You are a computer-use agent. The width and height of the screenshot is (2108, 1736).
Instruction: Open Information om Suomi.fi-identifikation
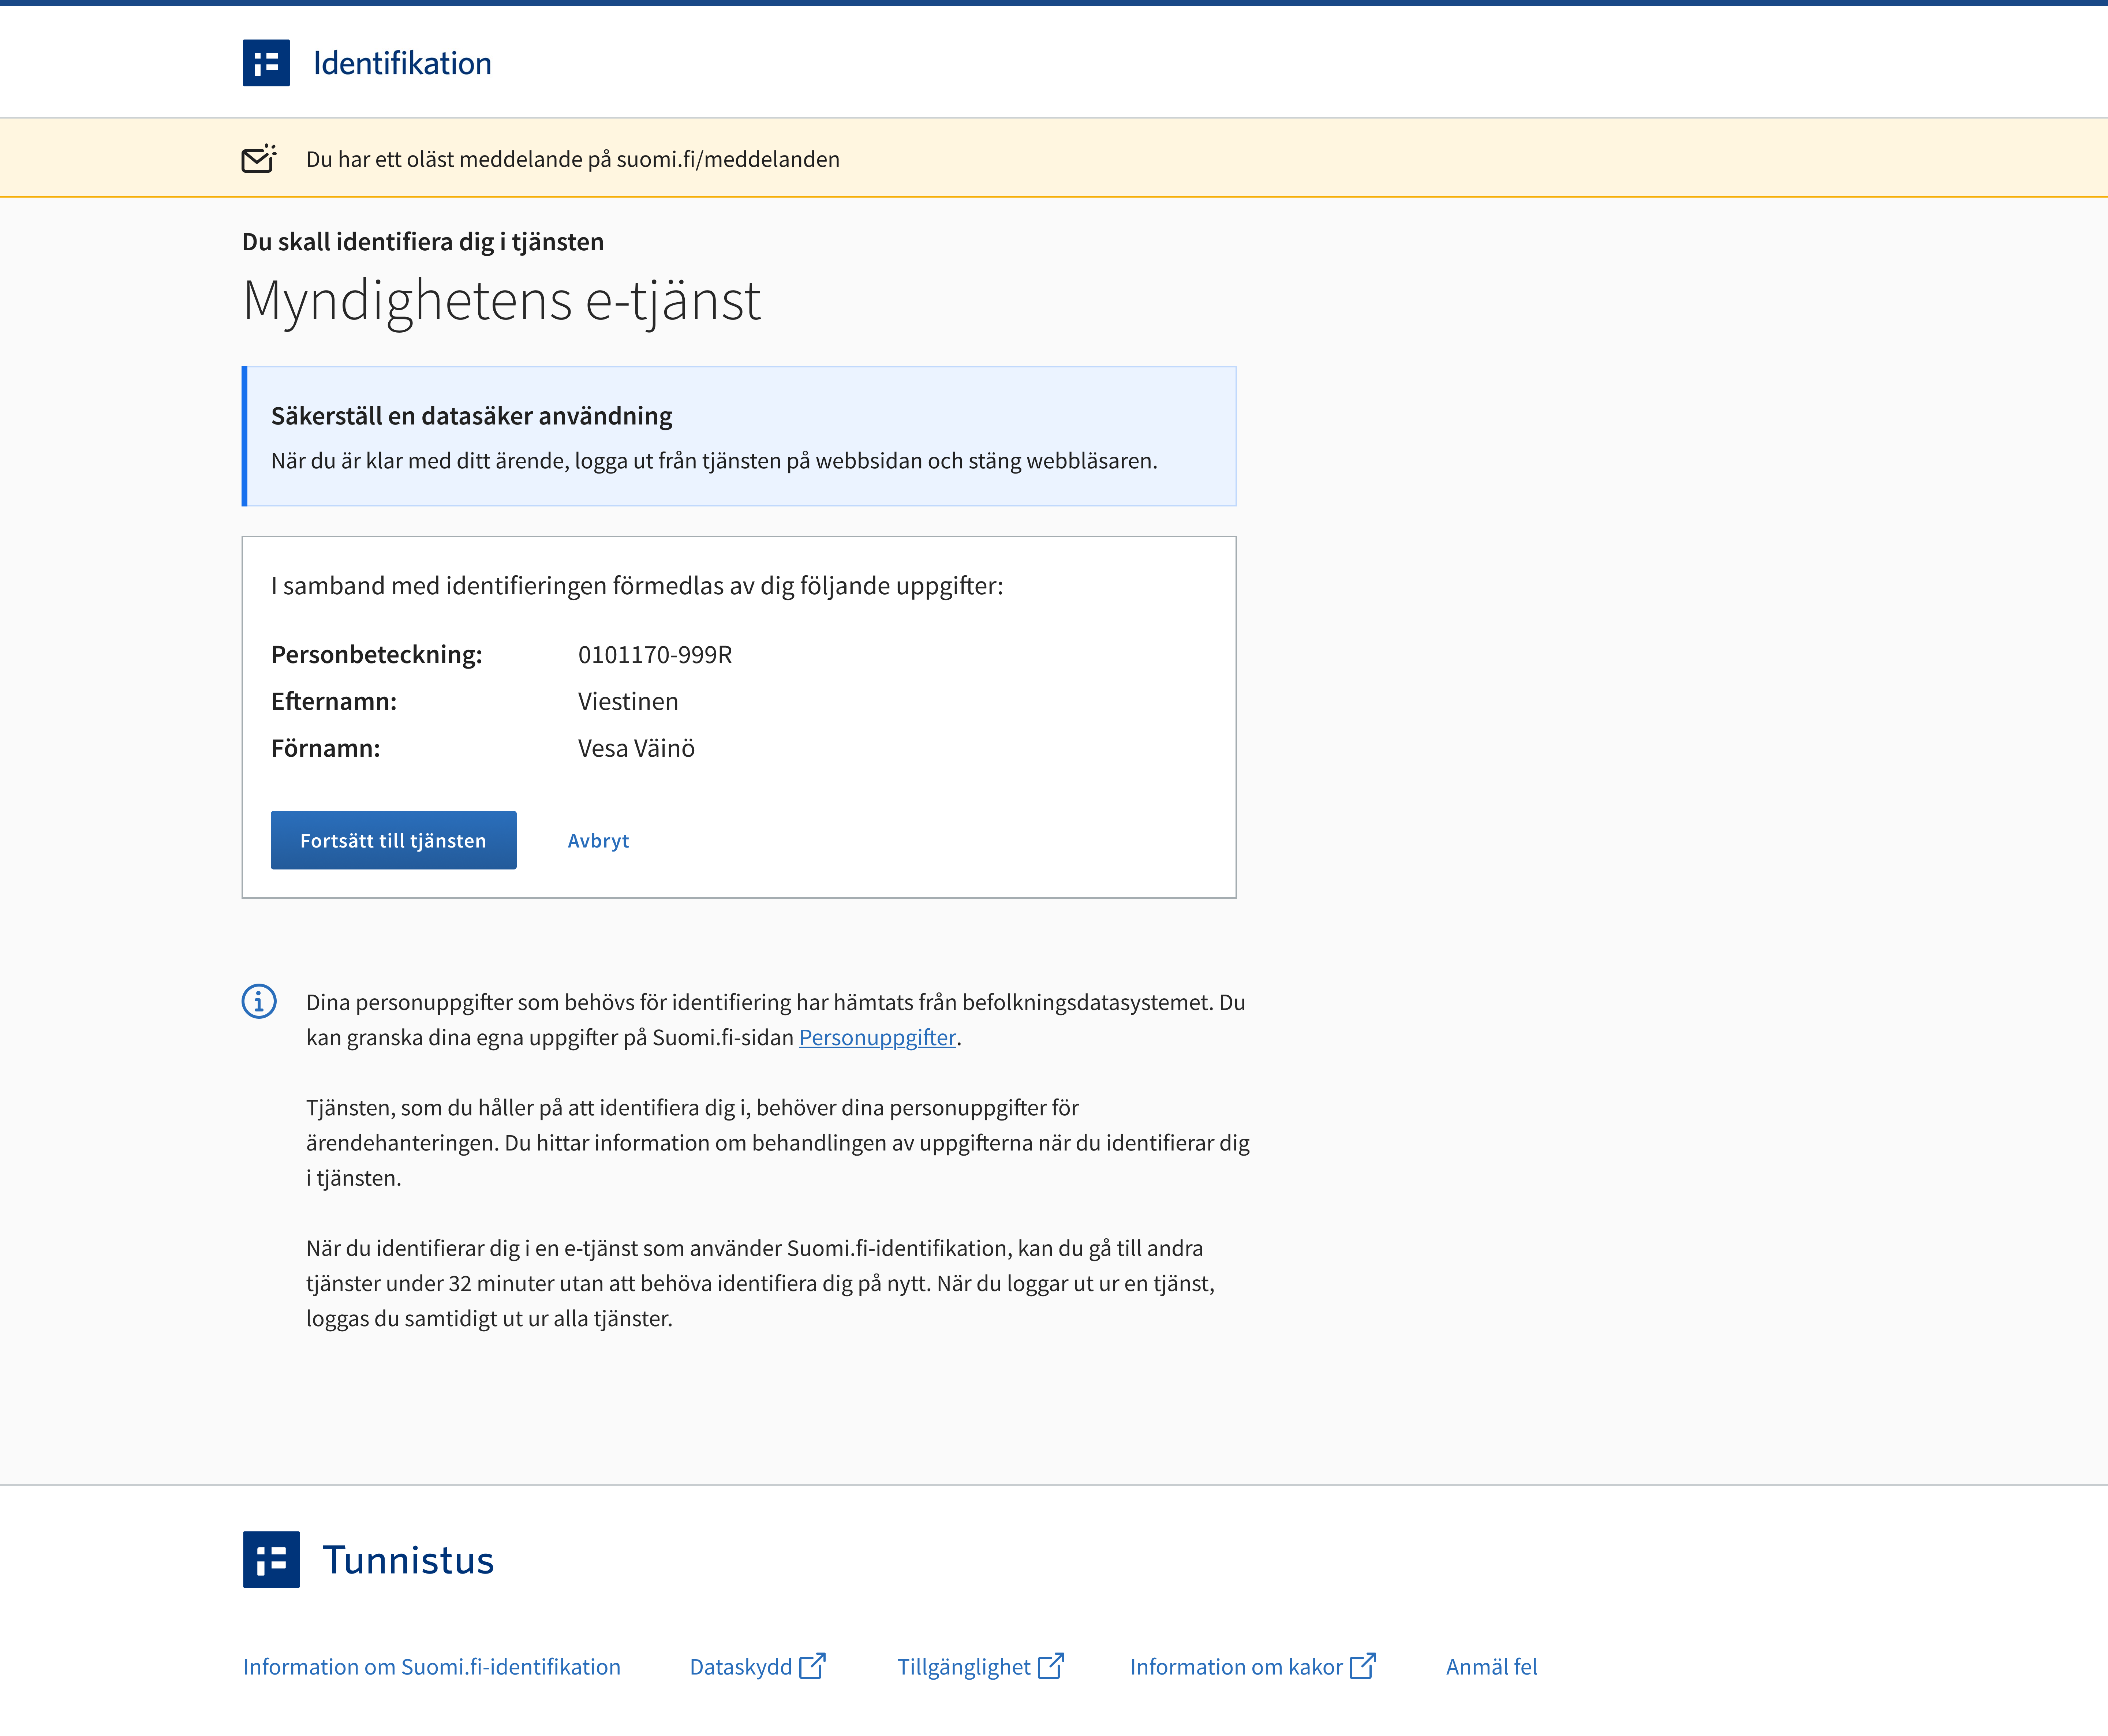pos(431,1666)
